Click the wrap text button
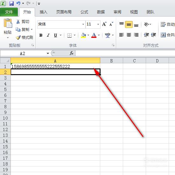Image resolution: width=175 pixels, height=175 pixels. pyautogui.click(x=167, y=24)
